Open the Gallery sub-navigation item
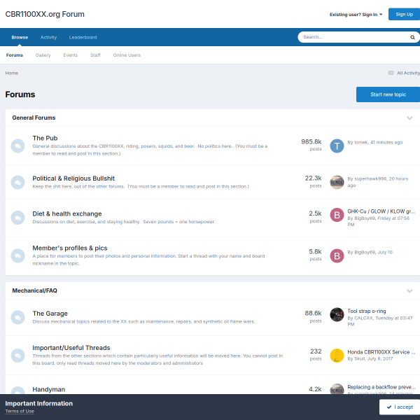The width and height of the screenshot is (420, 420). [43, 55]
